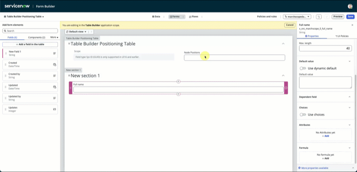Switch to the Flows tab

[x=194, y=16]
